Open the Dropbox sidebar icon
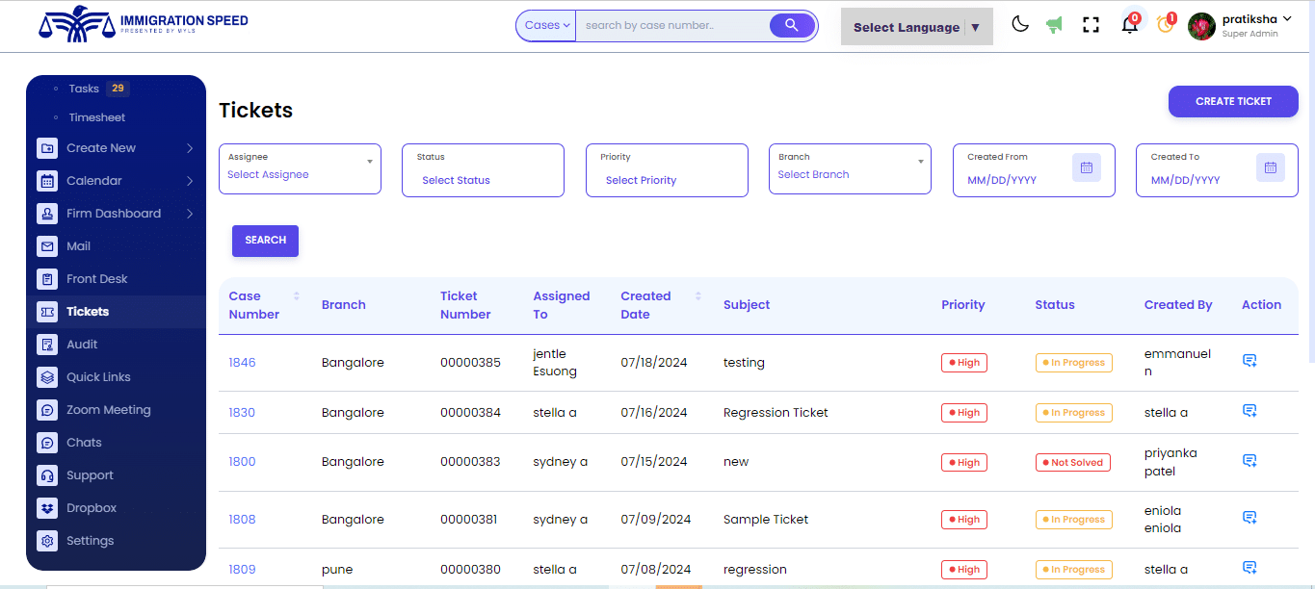 click(47, 507)
